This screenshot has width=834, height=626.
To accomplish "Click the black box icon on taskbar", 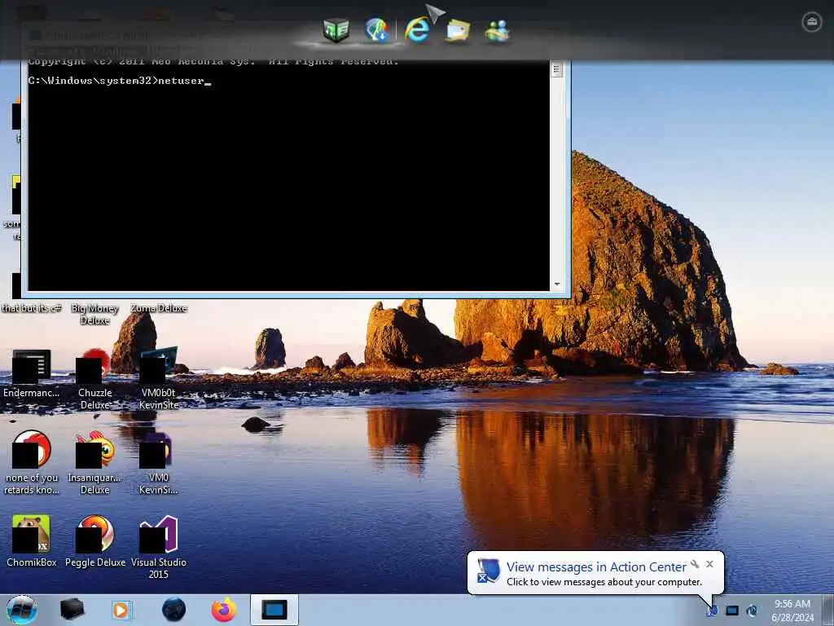I will tap(72, 610).
